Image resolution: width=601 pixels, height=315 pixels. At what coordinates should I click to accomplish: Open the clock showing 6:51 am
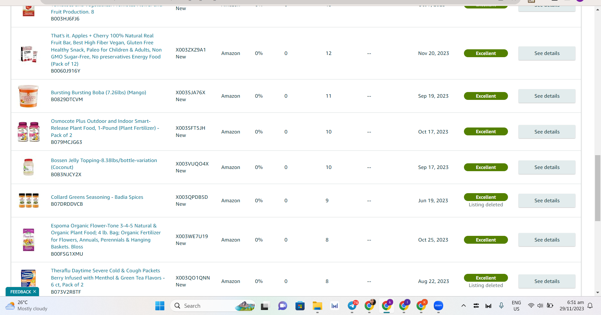click(x=572, y=306)
